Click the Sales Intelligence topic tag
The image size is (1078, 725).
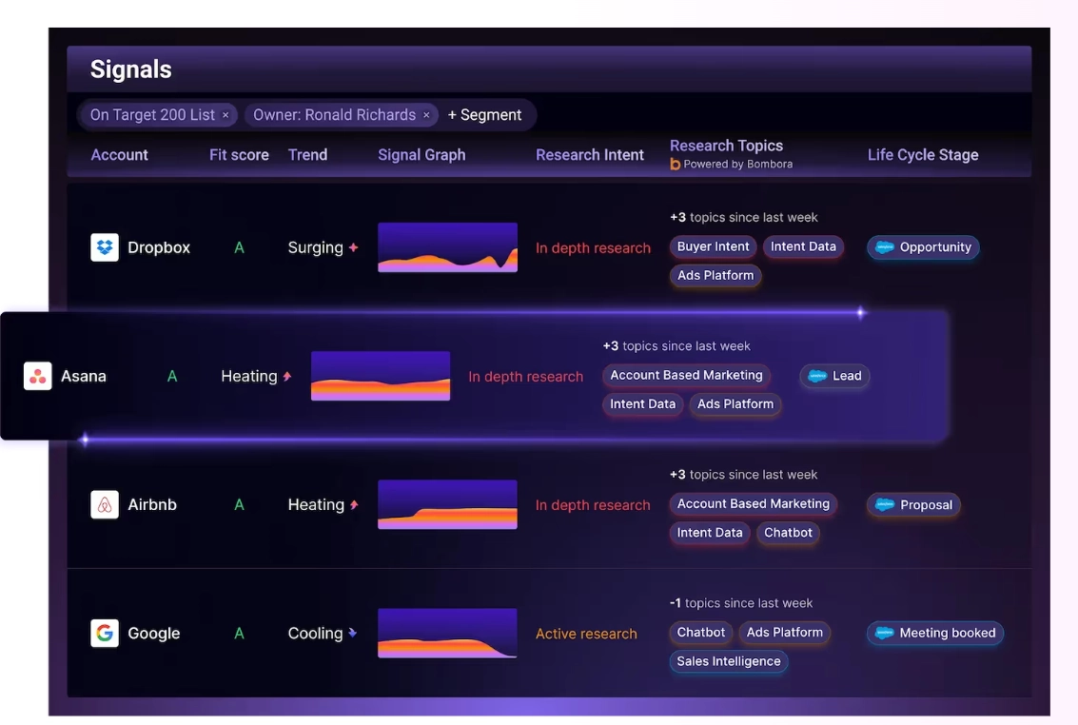point(728,661)
